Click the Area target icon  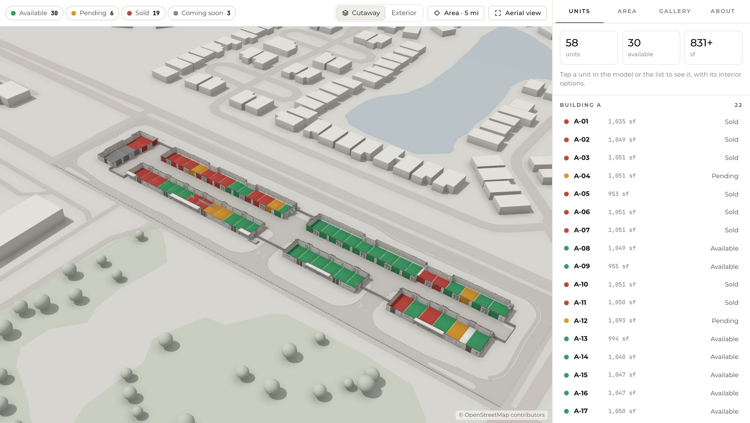tap(437, 13)
